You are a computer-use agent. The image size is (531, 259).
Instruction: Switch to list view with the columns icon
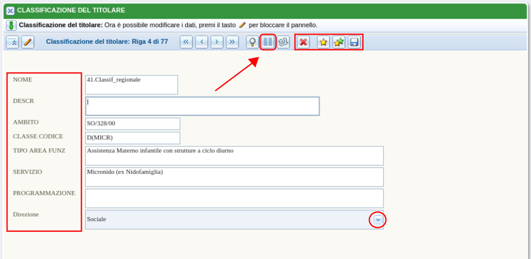pos(268,42)
